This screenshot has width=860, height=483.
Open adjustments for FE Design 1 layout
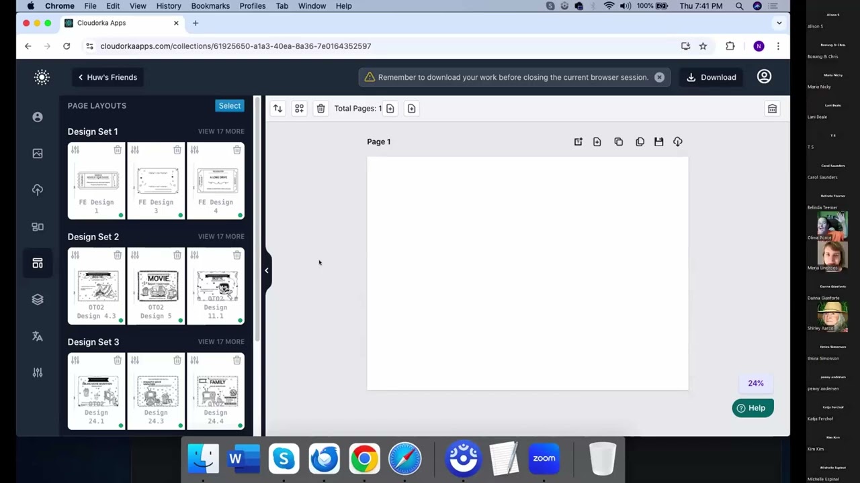75,150
